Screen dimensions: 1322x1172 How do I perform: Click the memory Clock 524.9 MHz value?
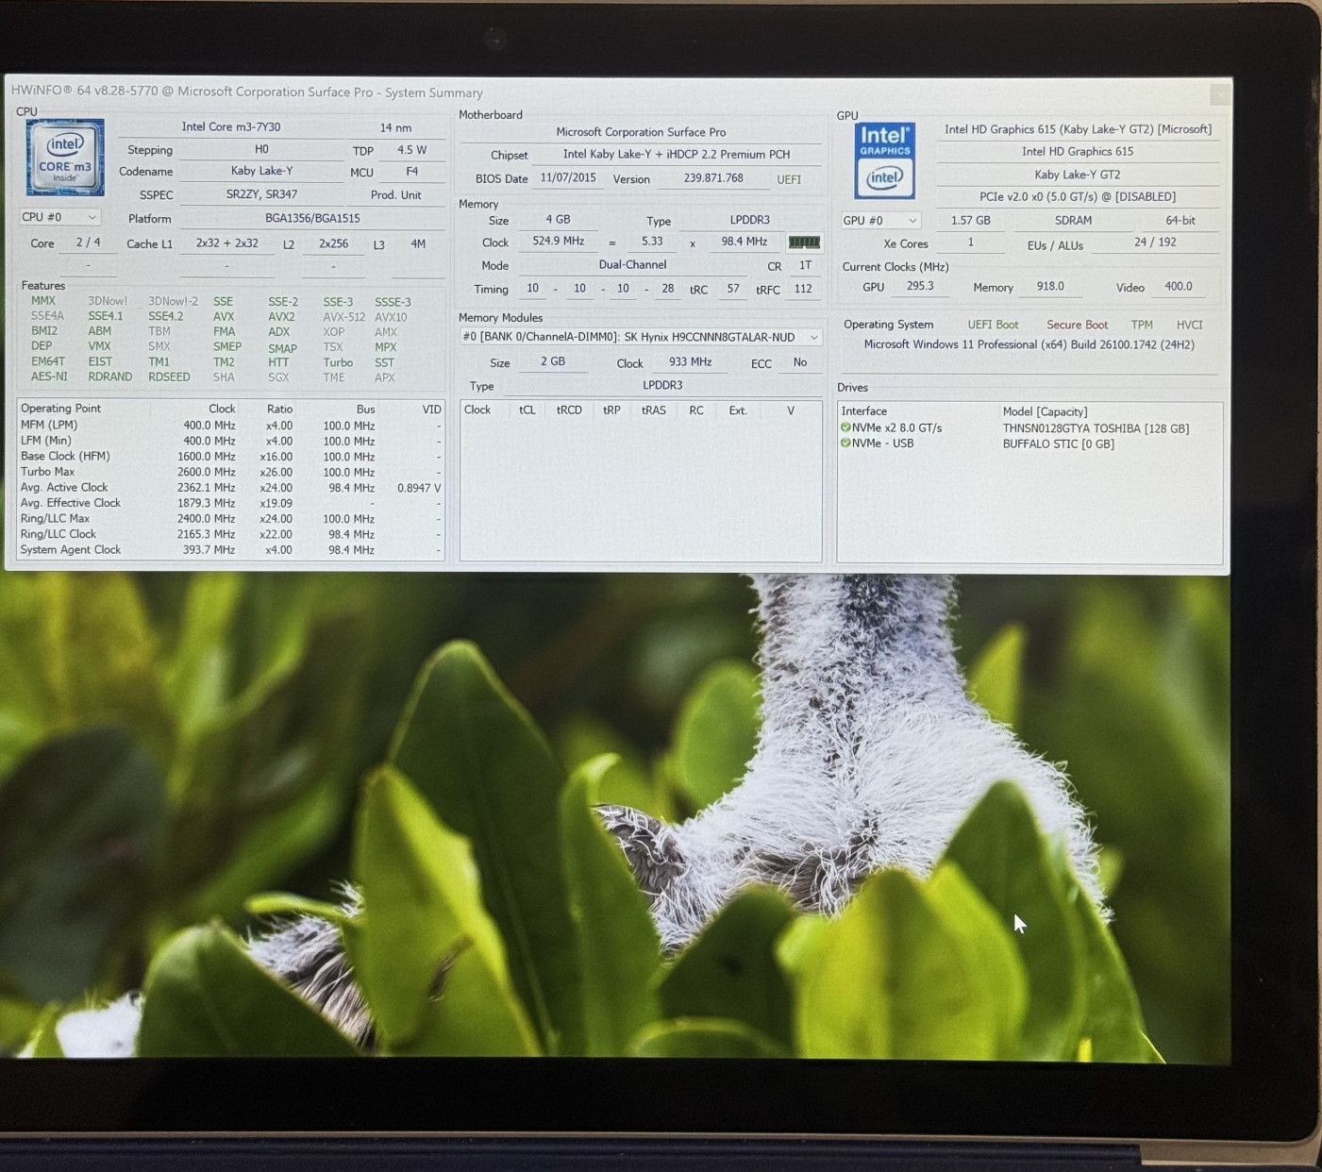(x=558, y=242)
